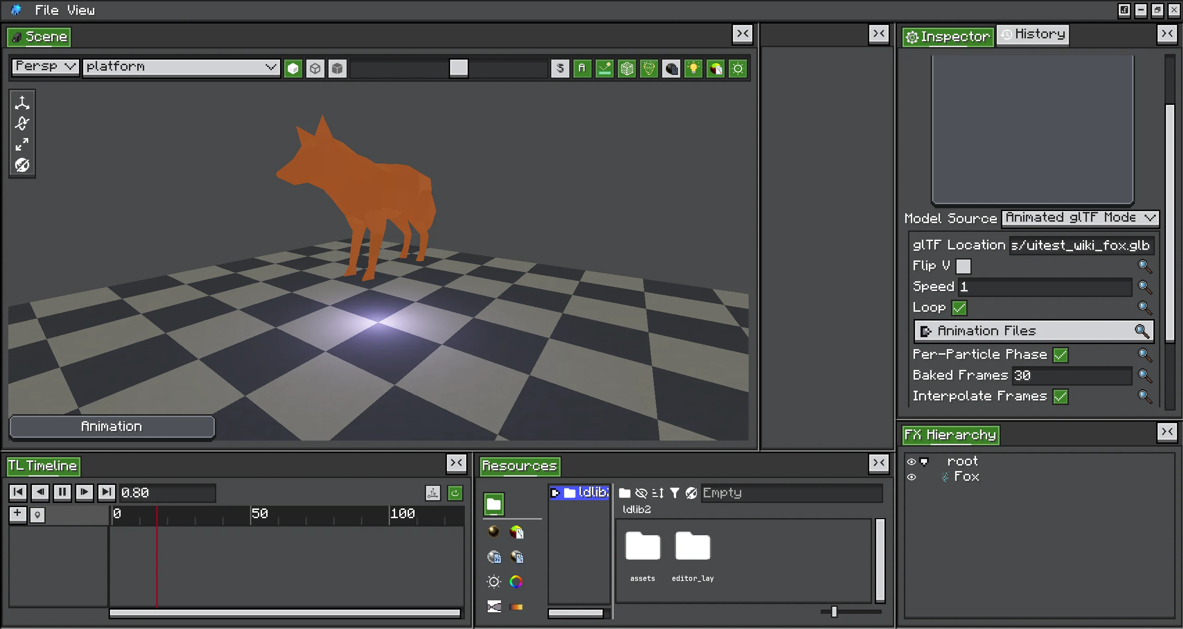Toggle visibility eye of Fox node

[x=911, y=477]
